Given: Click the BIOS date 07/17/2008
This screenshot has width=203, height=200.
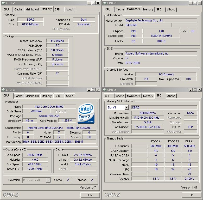Looking at the screenshot, I should pyautogui.click(x=161, y=63).
